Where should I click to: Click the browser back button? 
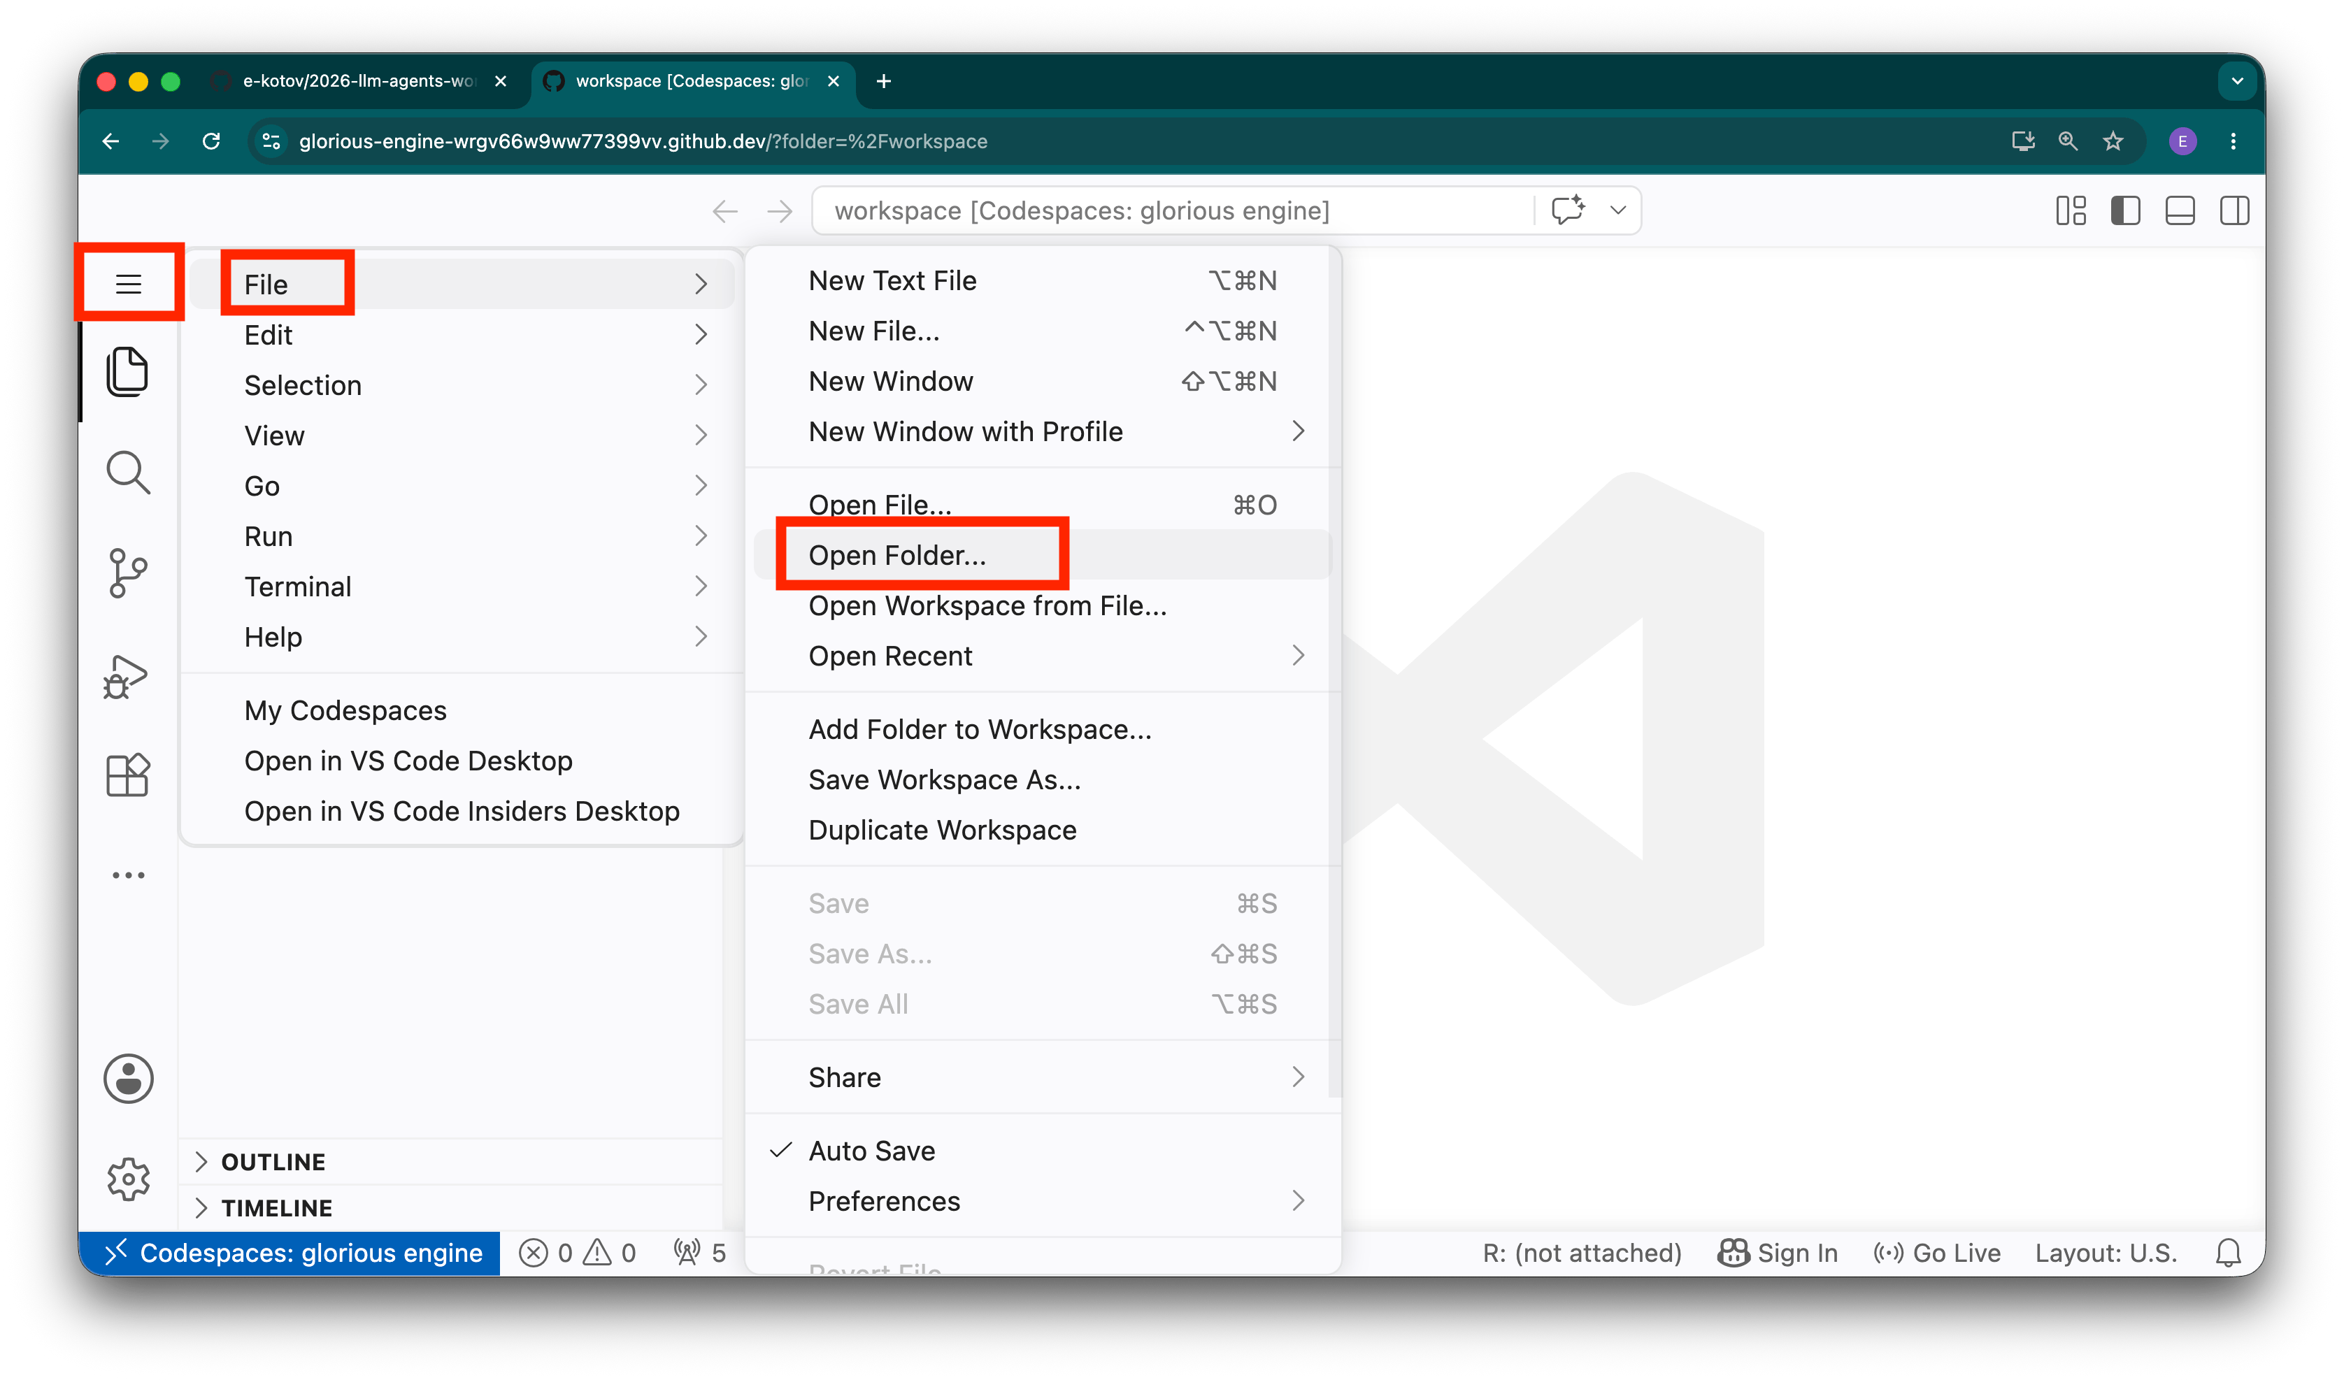click(110, 141)
